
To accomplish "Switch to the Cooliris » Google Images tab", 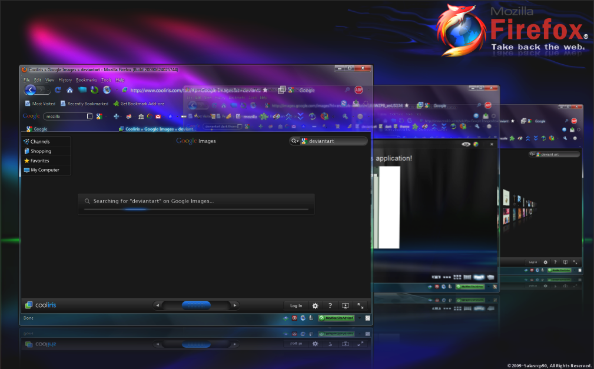I will (x=157, y=129).
